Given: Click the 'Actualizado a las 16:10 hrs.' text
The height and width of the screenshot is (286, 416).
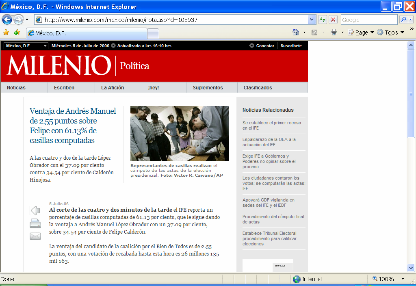Looking at the screenshot, I should pos(145,45).
